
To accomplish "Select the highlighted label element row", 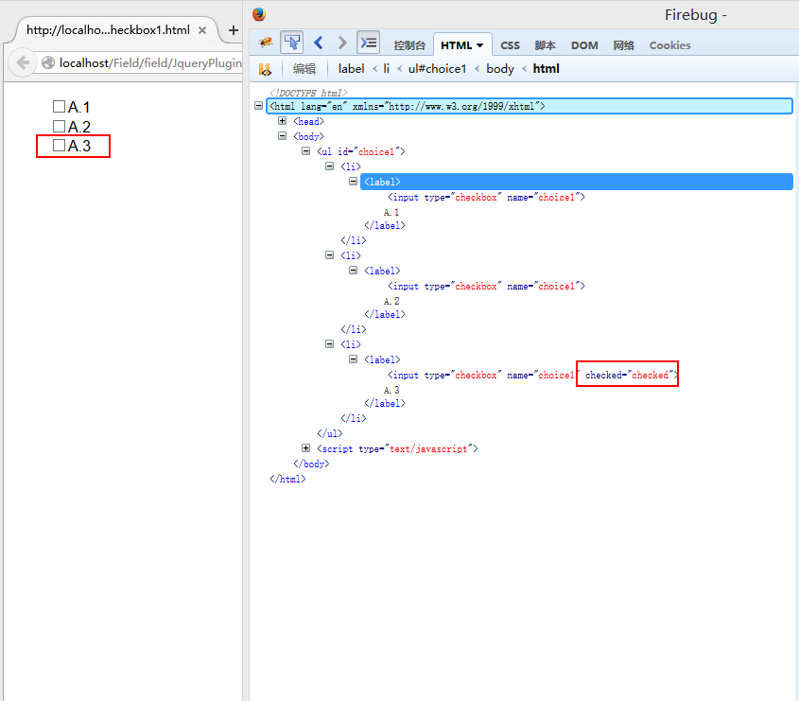I will point(576,182).
